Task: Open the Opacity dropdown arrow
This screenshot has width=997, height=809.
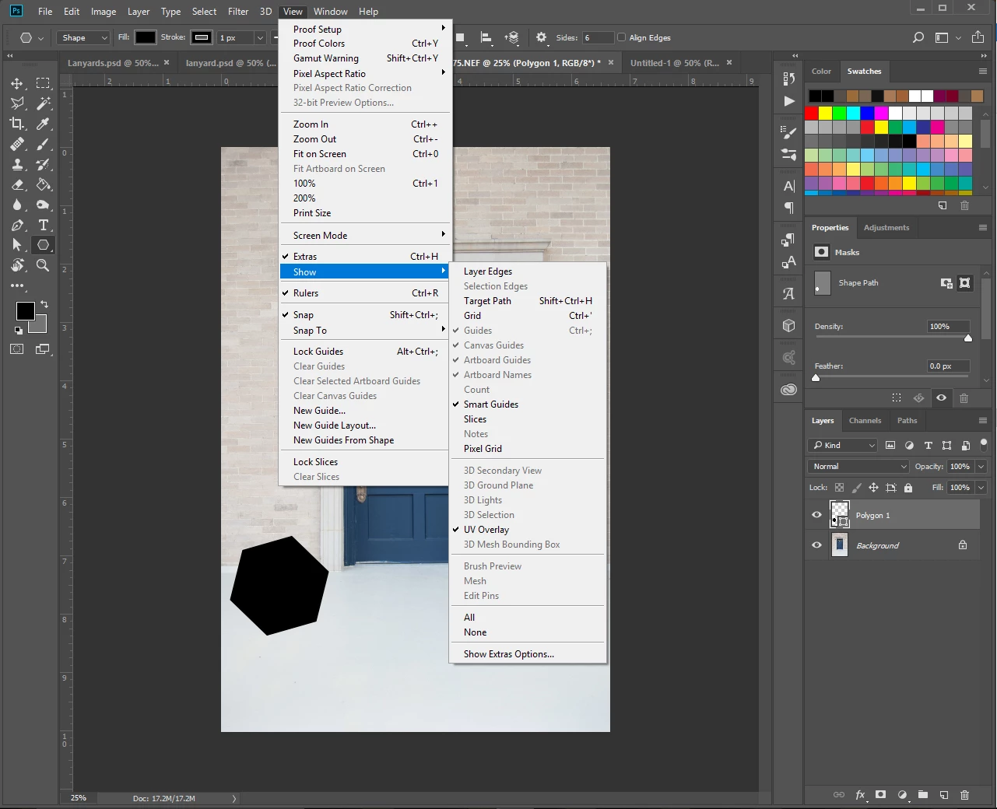Action: pyautogui.click(x=981, y=467)
